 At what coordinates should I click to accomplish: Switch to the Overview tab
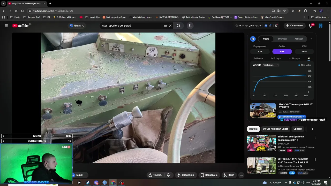pyautogui.click(x=282, y=39)
